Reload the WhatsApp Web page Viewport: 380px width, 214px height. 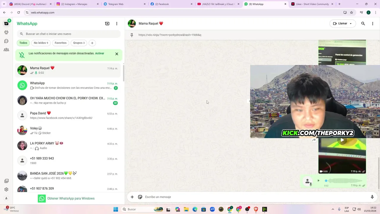18,12
